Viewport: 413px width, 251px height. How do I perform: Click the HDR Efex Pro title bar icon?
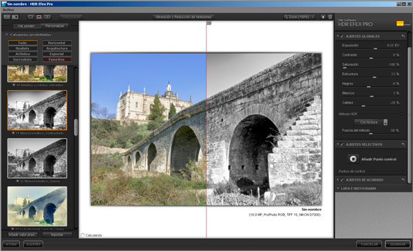(x=4, y=3)
